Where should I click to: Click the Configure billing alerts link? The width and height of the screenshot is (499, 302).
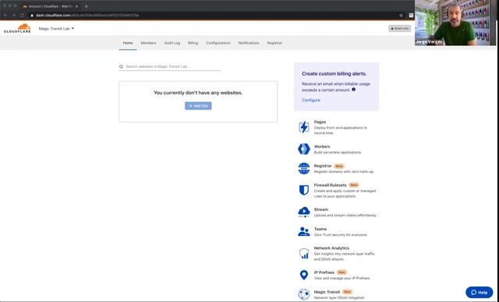point(311,100)
